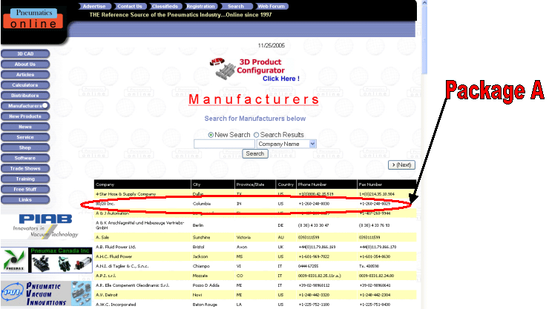
Task: Open the Links sidebar button
Action: pyautogui.click(x=25, y=199)
